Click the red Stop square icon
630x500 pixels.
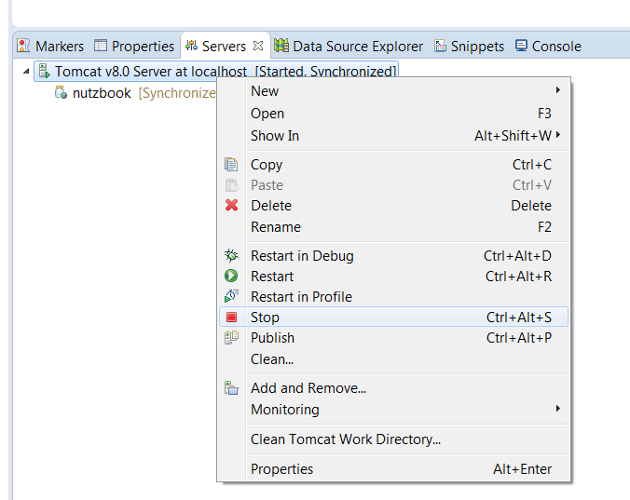231,317
